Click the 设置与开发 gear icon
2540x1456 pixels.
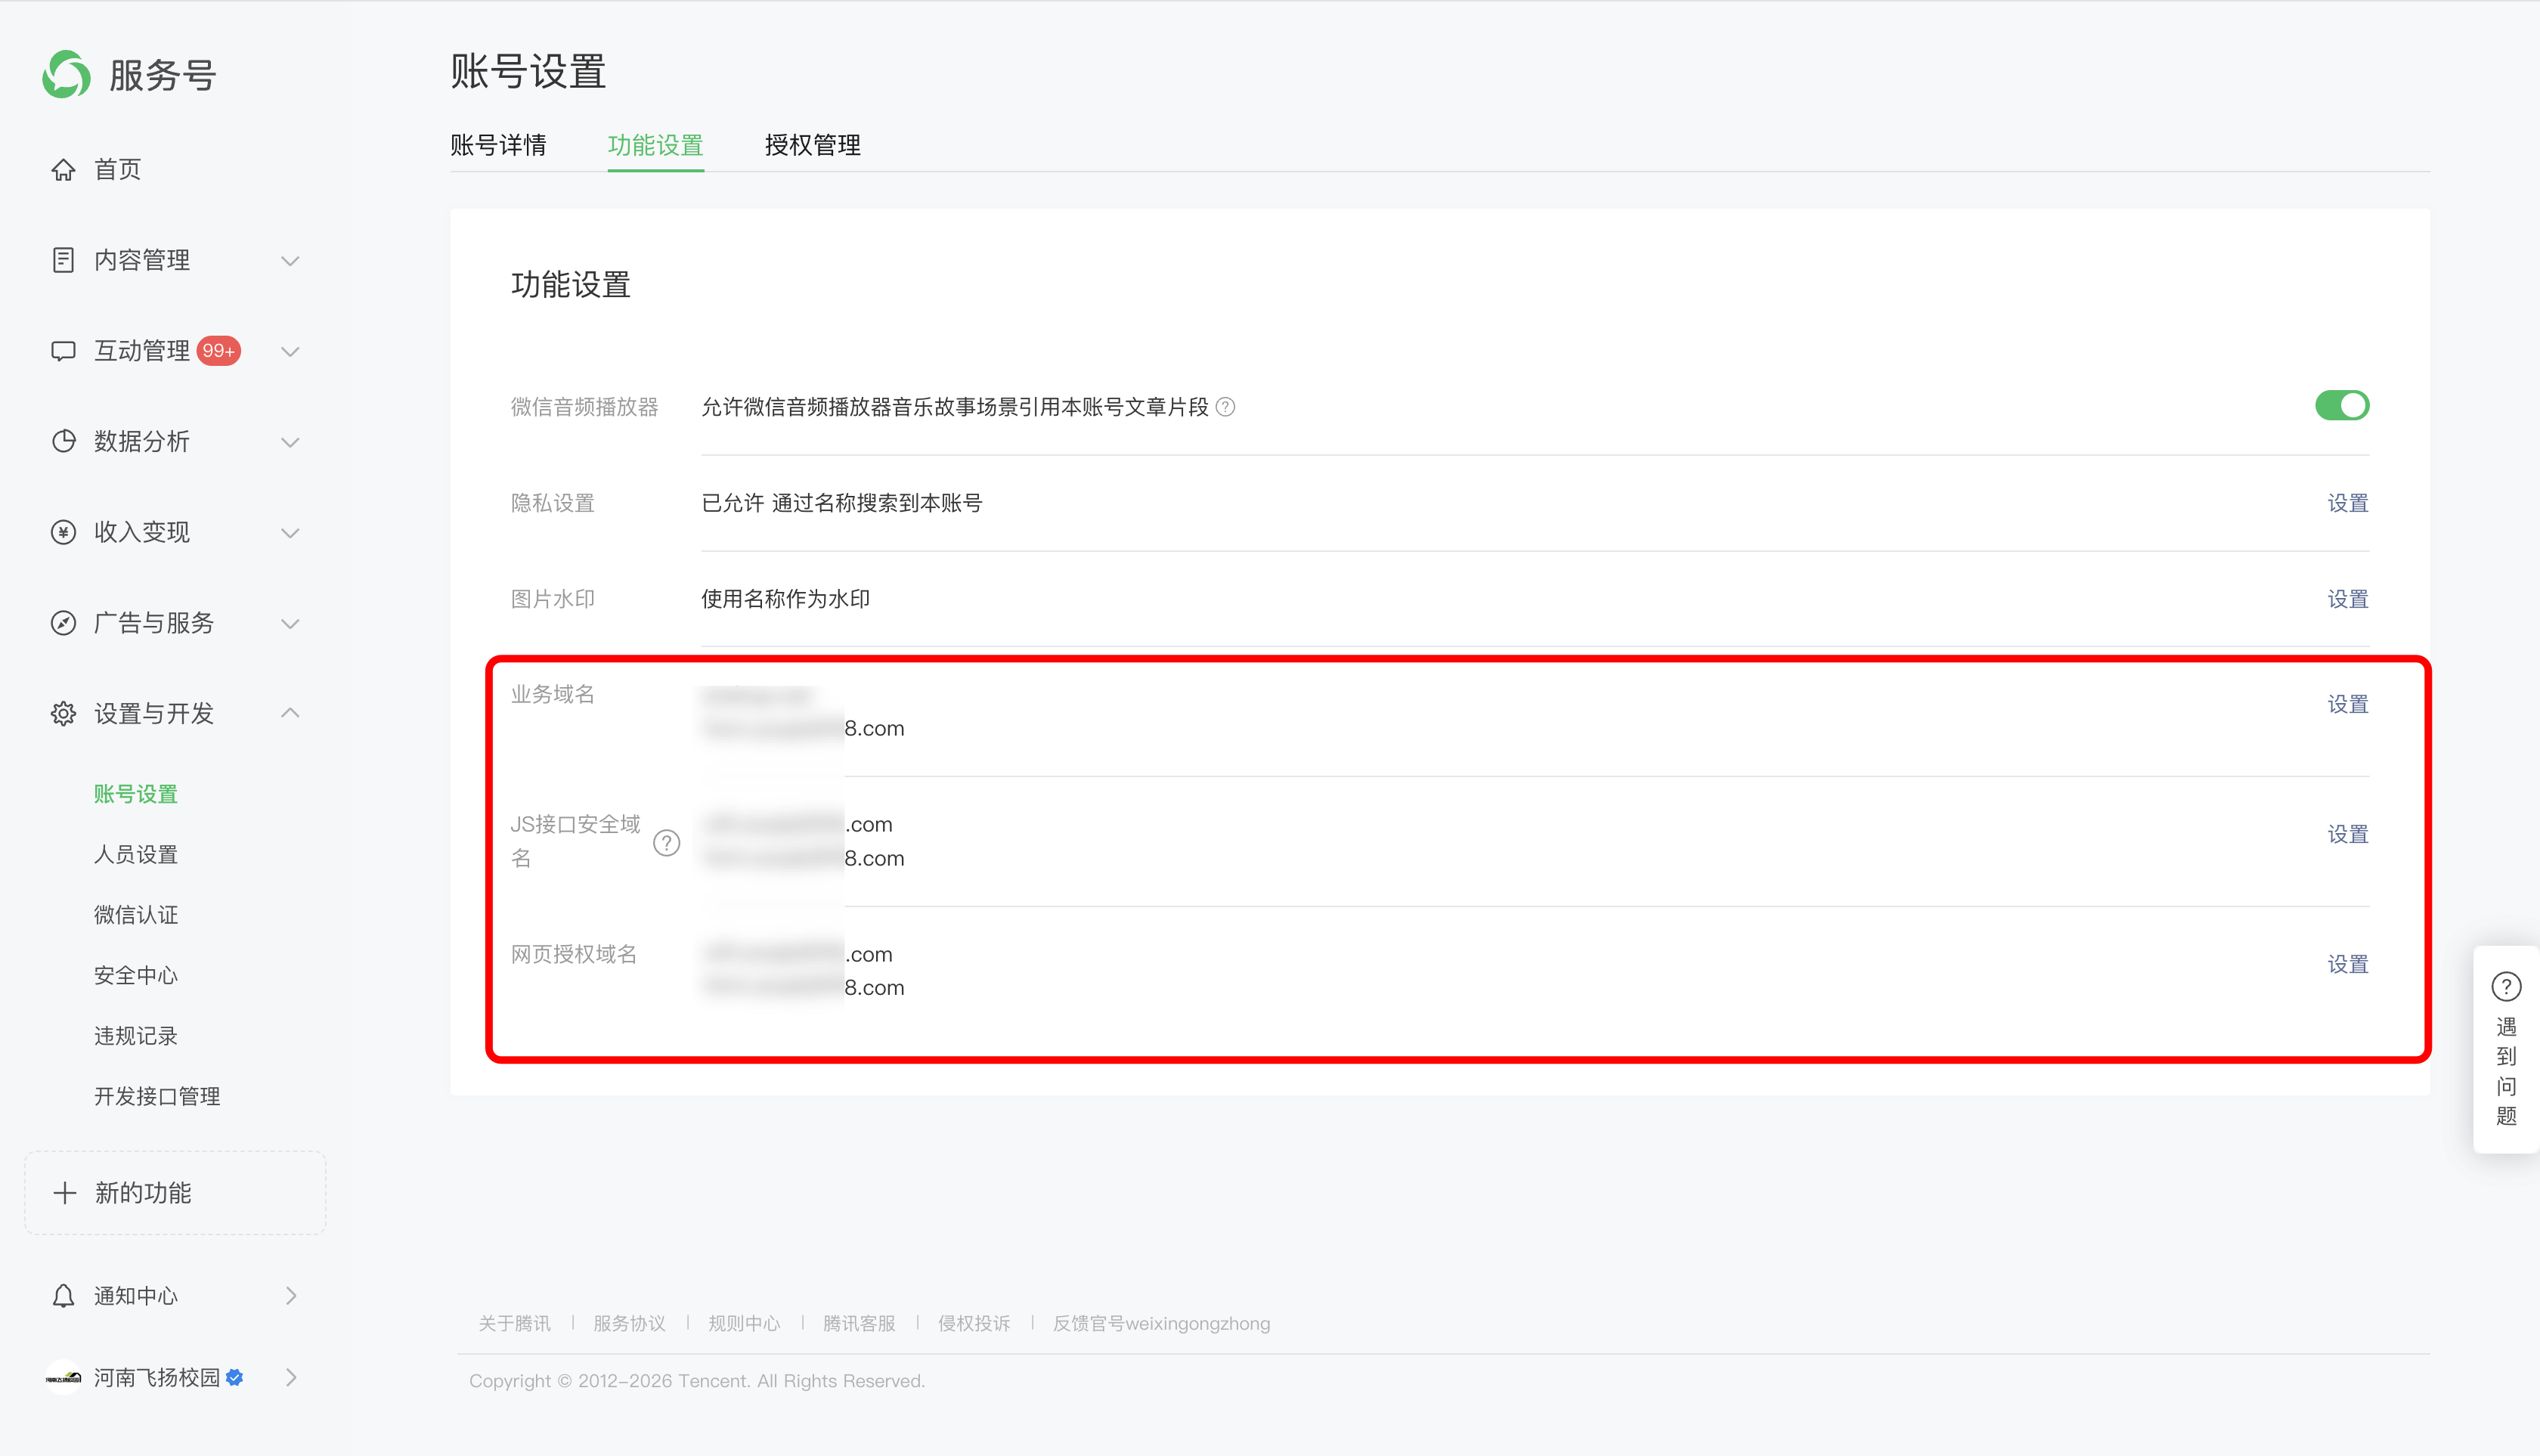[x=63, y=713]
